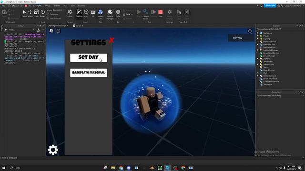Click the Roblox menu logo in viewport

click(x=51, y=31)
